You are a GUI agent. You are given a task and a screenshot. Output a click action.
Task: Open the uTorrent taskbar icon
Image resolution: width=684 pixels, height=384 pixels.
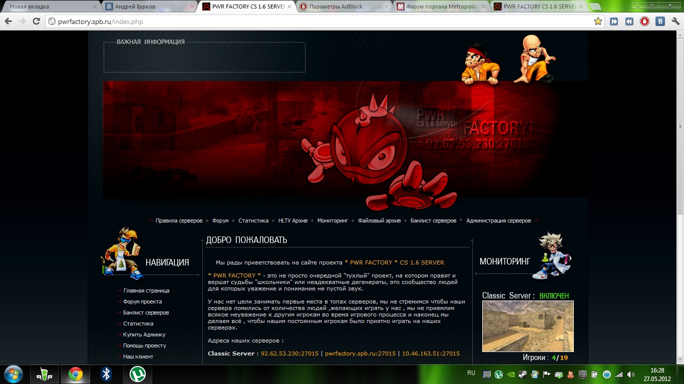tap(137, 374)
